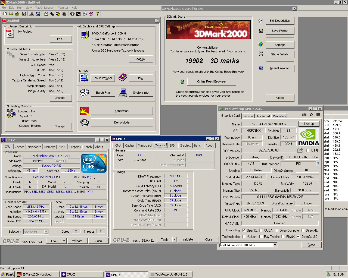Screen dimensions: 348x278
Task: Switch to TechPowerUp GPU-Z taskbar button
Action: (x=170, y=274)
